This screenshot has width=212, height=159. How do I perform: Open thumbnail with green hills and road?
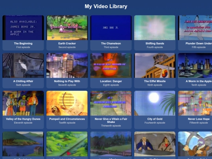(x=67, y=144)
